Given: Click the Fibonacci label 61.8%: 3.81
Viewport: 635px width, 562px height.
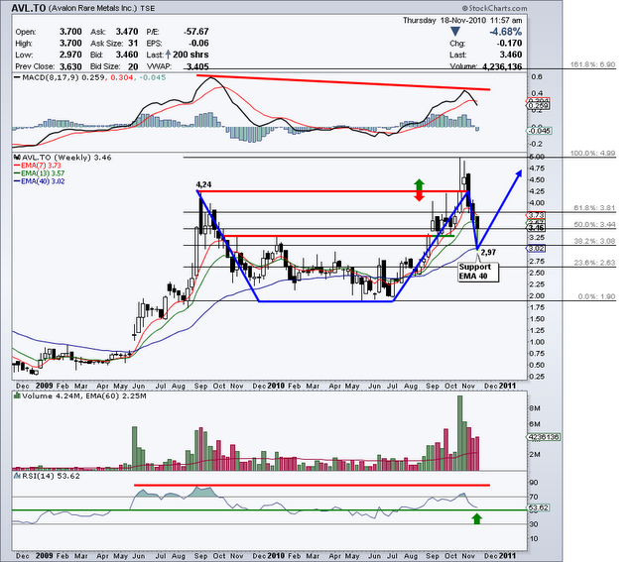Looking at the screenshot, I should click(594, 208).
